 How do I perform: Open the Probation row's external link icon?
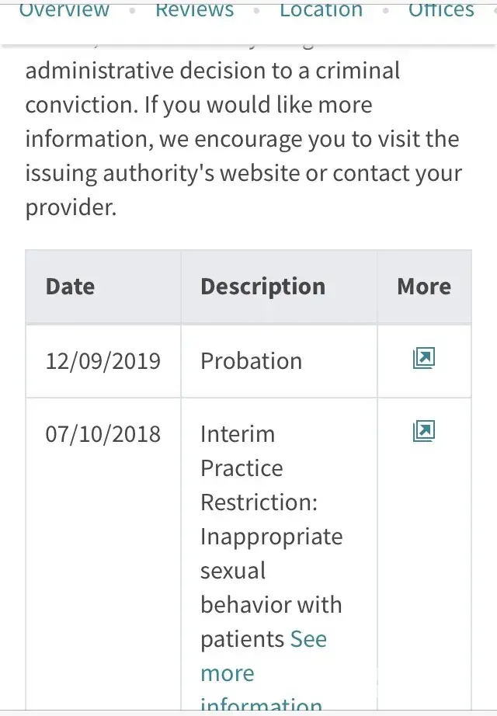pos(423,358)
